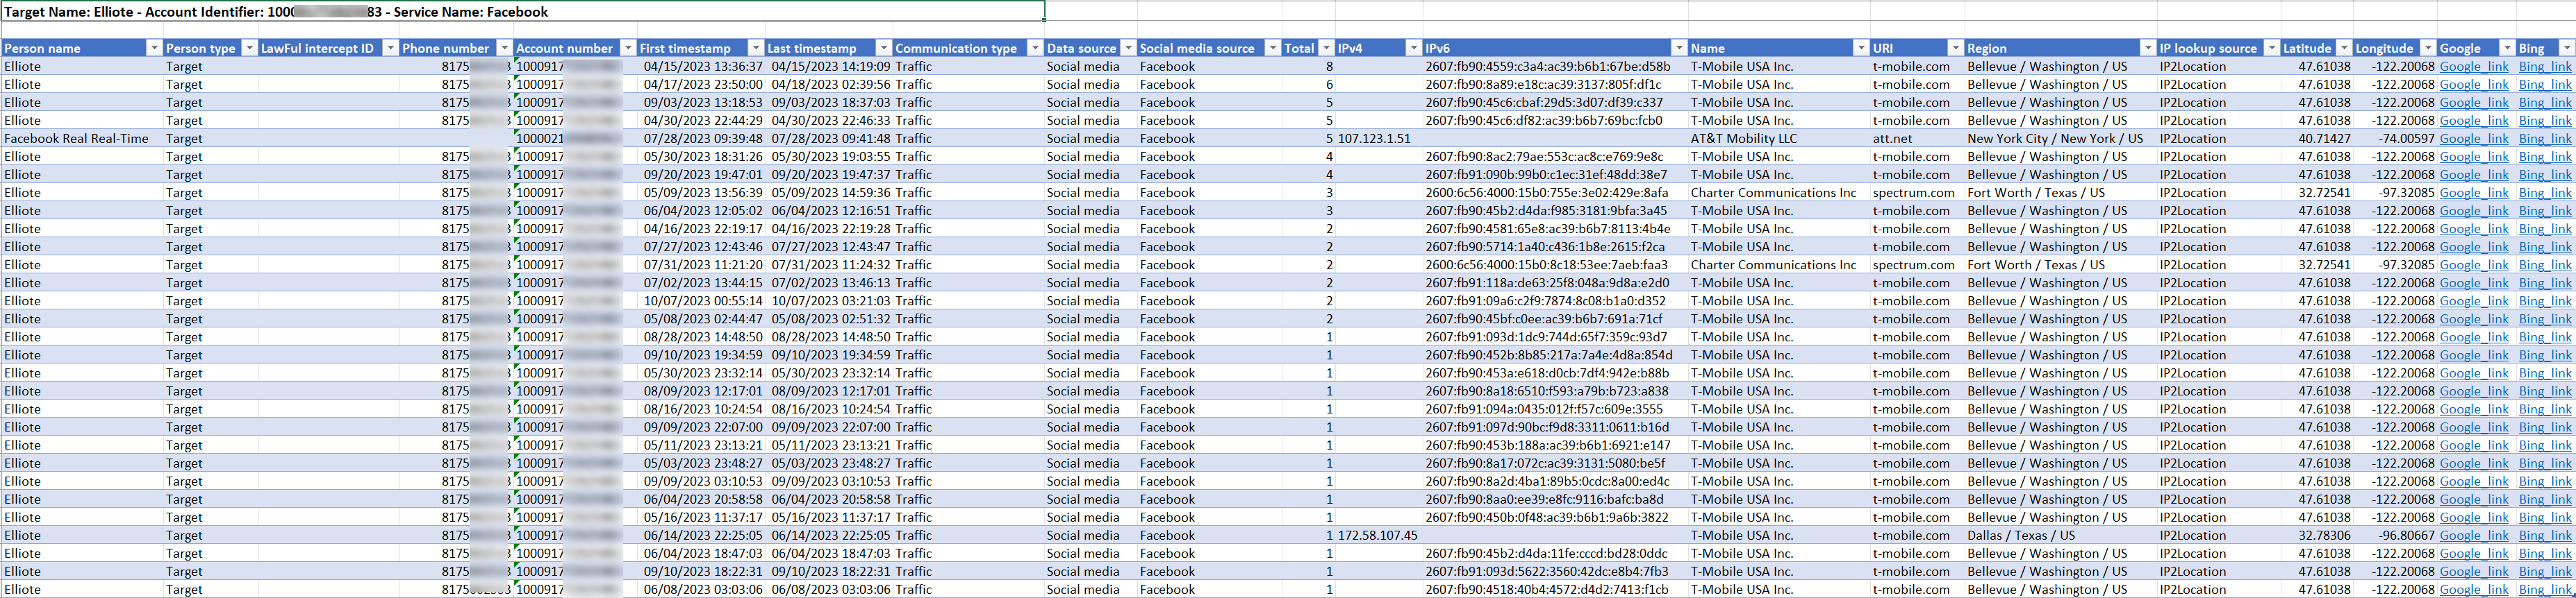Select the 107.123.1.51 IPv4 cell
Viewport: 2576px width, 598px height.
1375,139
